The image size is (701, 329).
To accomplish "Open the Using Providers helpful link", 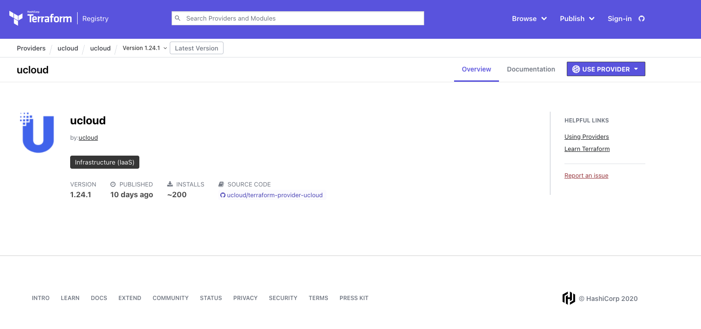I will coord(587,137).
